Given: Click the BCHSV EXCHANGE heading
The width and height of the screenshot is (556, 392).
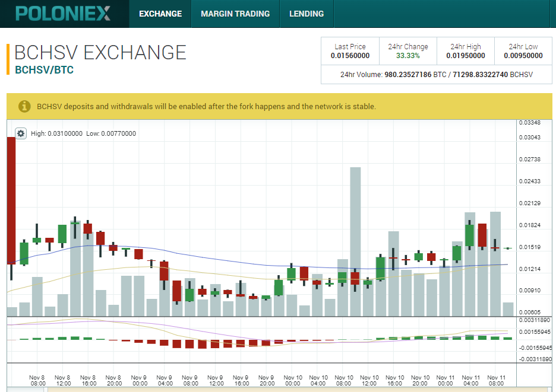Looking at the screenshot, I should [x=100, y=52].
